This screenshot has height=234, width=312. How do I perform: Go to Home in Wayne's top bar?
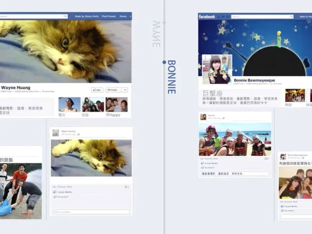click(x=123, y=16)
